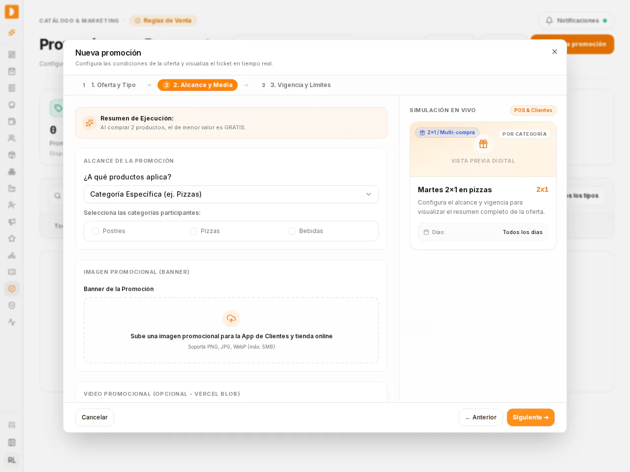Click the shield icon in the sidebar
This screenshot has height=472, width=630.
12,305
